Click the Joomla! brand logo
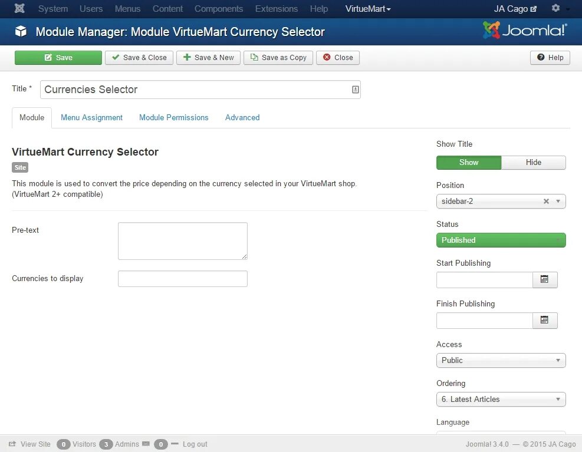This screenshot has width=582, height=452. tap(525, 30)
